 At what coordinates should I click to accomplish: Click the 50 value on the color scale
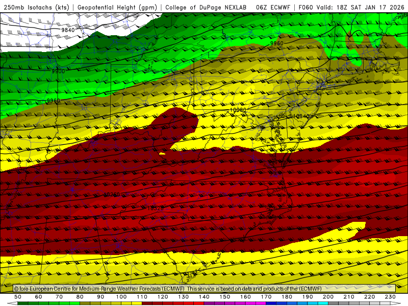[18, 297]
